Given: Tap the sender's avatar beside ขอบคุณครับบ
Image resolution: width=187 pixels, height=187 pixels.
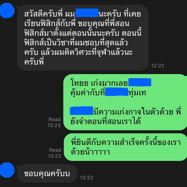Looking at the screenshot, I should [x=7, y=170].
